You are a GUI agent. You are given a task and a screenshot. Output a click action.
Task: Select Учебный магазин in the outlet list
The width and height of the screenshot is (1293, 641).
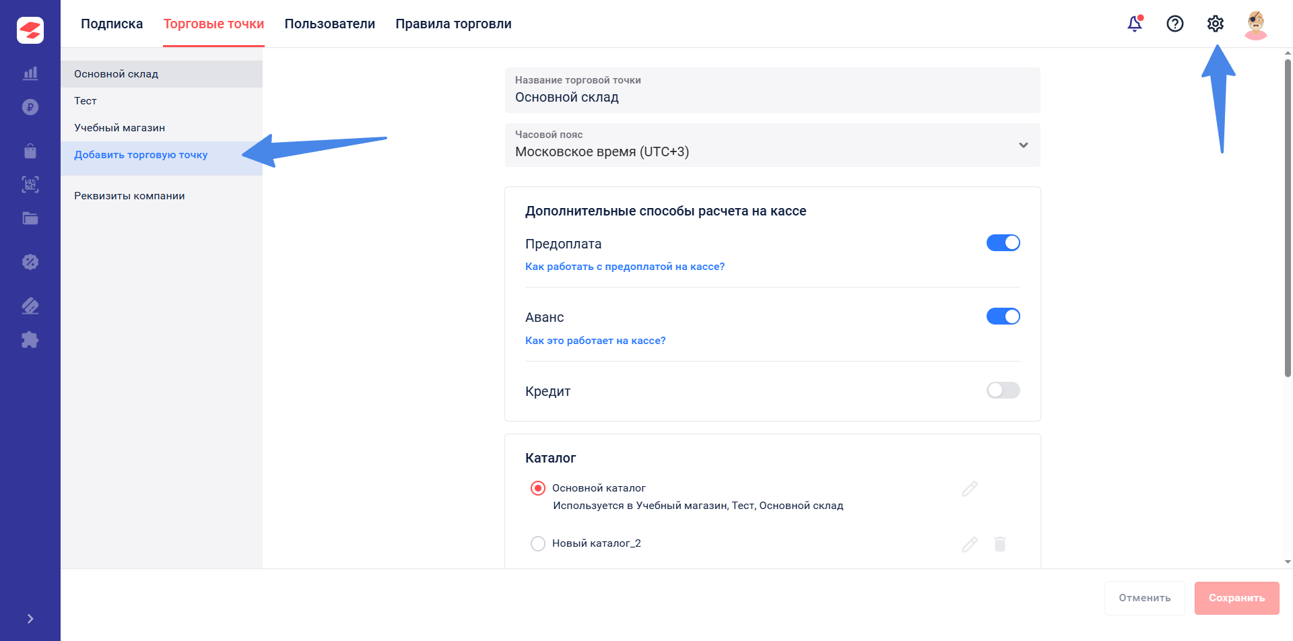click(x=162, y=128)
